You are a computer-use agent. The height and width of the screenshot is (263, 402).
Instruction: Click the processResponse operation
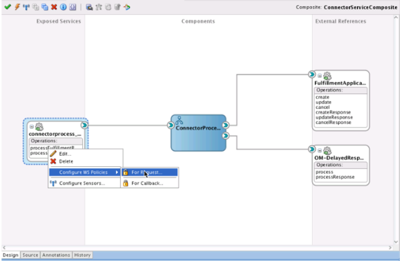click(x=335, y=177)
